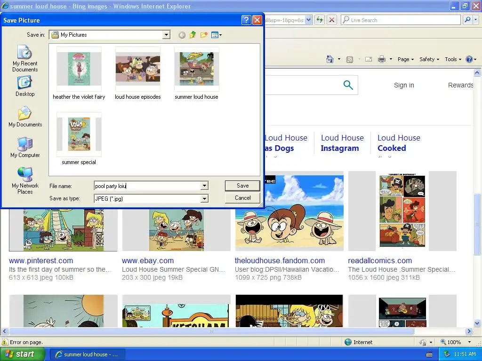Click the IE Help icon in command bar

click(x=469, y=59)
